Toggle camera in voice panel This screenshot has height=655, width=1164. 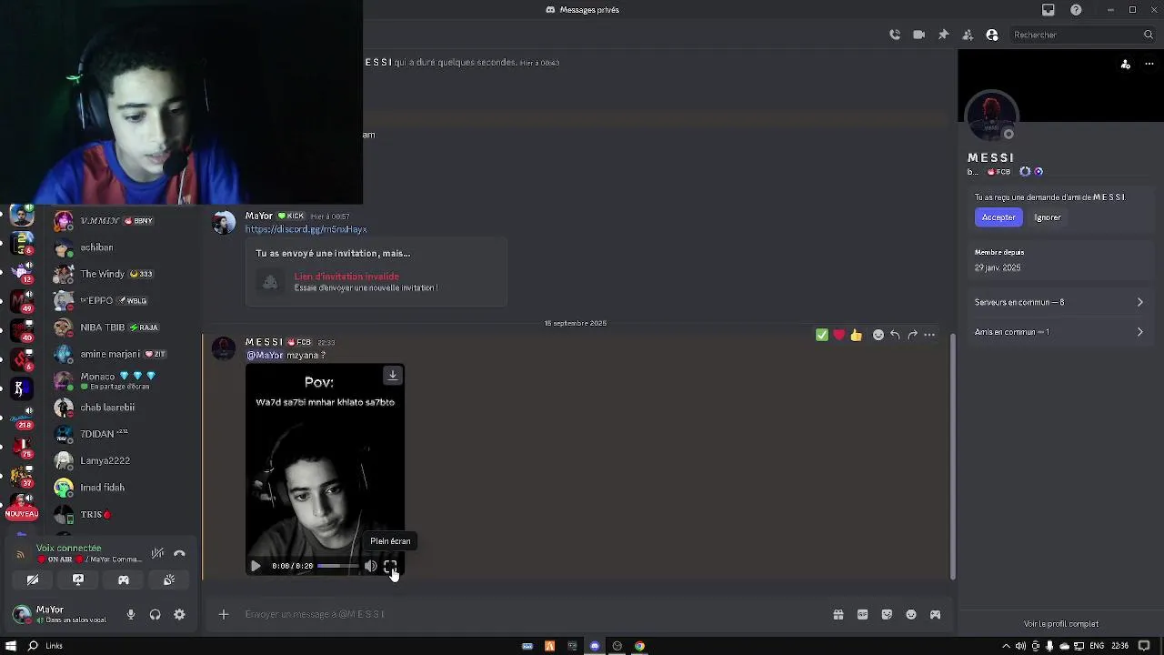coord(33,579)
